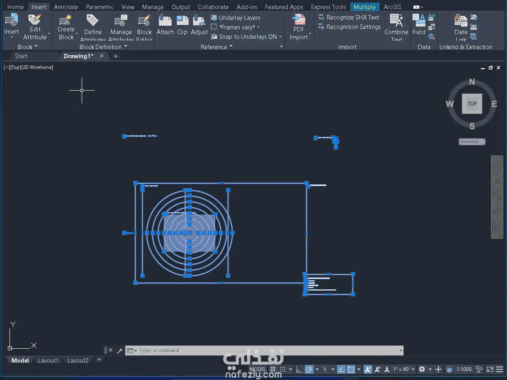Switch to Layout2 tab
The width and height of the screenshot is (507, 380).
[78, 360]
